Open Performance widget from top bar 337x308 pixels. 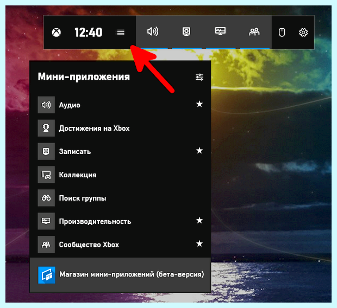[x=220, y=31]
